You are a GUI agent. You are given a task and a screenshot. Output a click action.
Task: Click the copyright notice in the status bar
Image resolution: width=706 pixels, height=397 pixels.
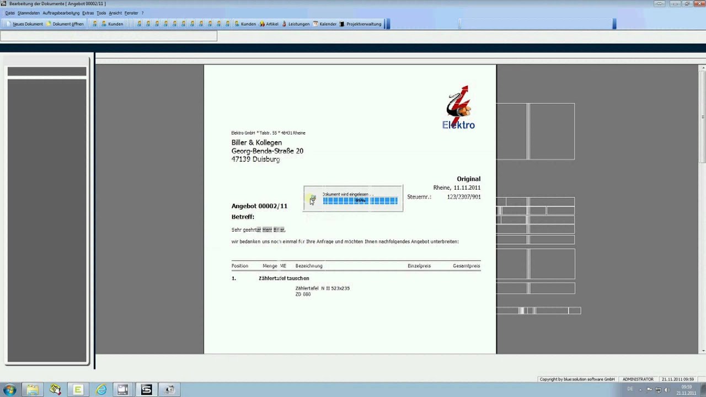click(x=577, y=379)
